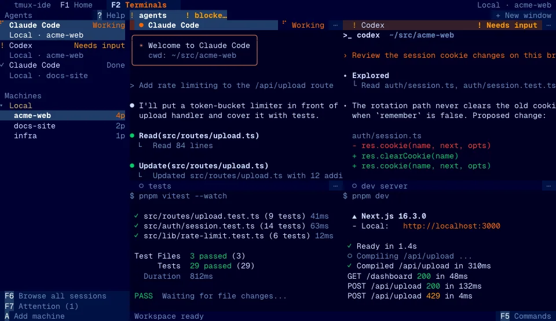Click the 'Tests 29 passed (29)' line
Screen dimensions: 556x321
(206, 266)
